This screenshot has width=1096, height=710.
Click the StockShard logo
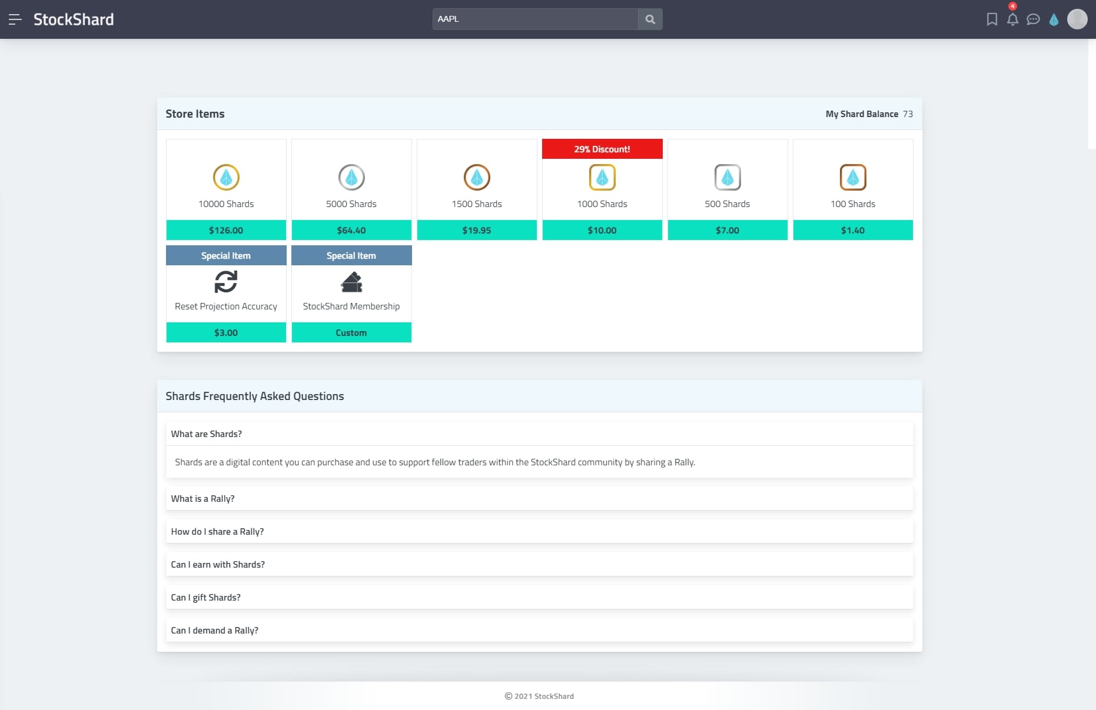tap(74, 19)
